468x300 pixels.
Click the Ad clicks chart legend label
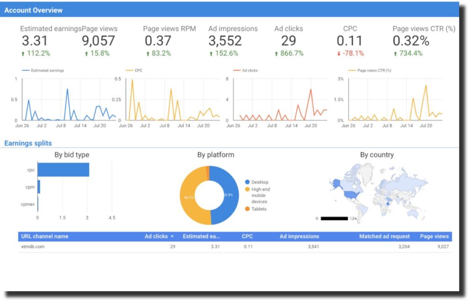tap(250, 70)
